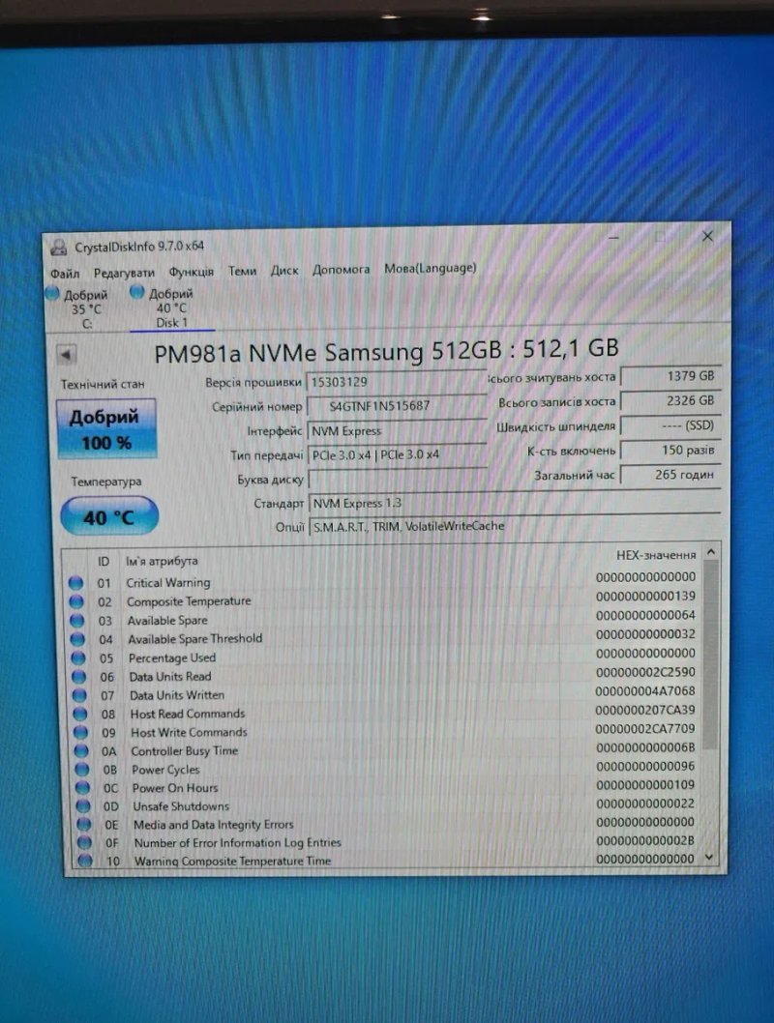
Task: Click hex value 00000000000109
Action: pos(645,785)
